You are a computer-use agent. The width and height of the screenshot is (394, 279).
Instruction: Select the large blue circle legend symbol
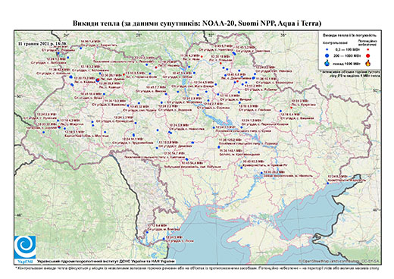point(327,55)
